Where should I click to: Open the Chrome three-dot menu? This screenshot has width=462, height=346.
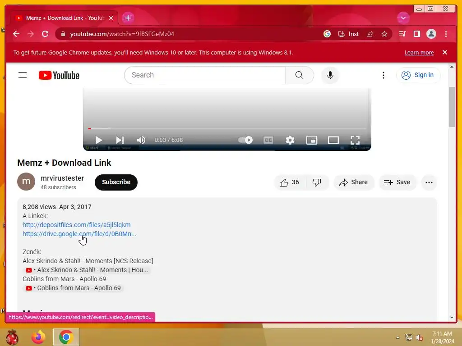click(x=446, y=34)
